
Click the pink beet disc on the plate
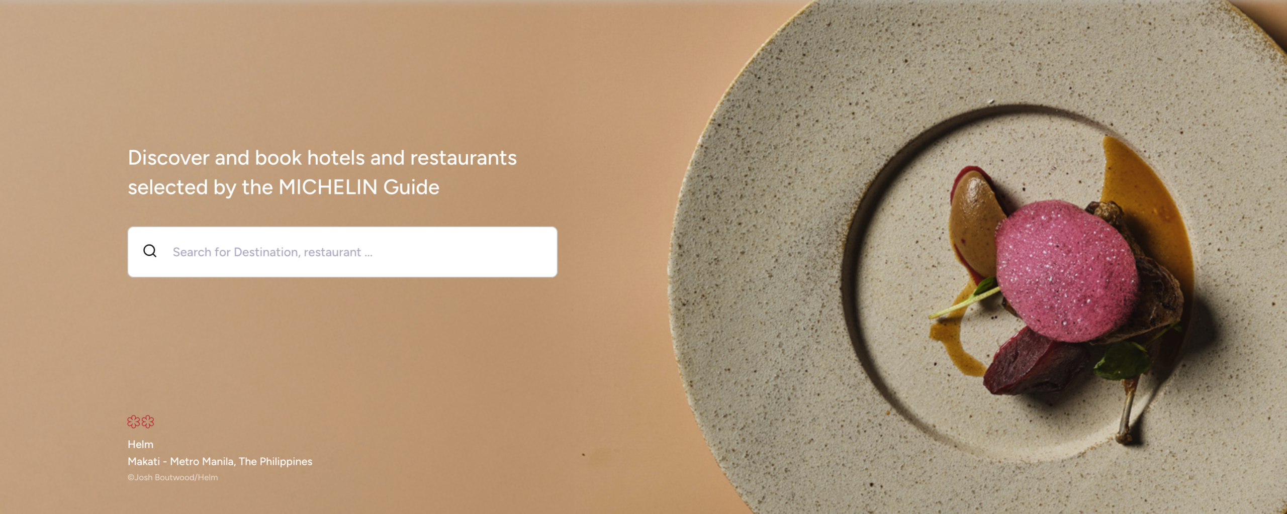coord(1066,270)
